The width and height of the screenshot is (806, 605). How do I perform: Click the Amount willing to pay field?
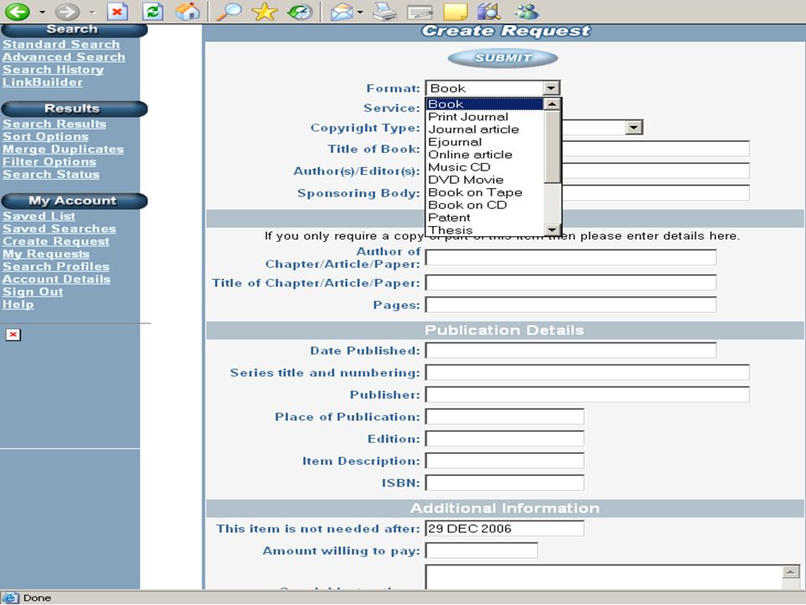click(x=481, y=550)
